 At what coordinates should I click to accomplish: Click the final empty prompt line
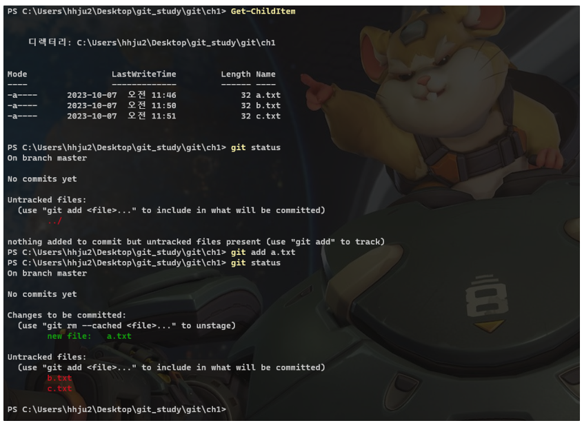coord(117,410)
